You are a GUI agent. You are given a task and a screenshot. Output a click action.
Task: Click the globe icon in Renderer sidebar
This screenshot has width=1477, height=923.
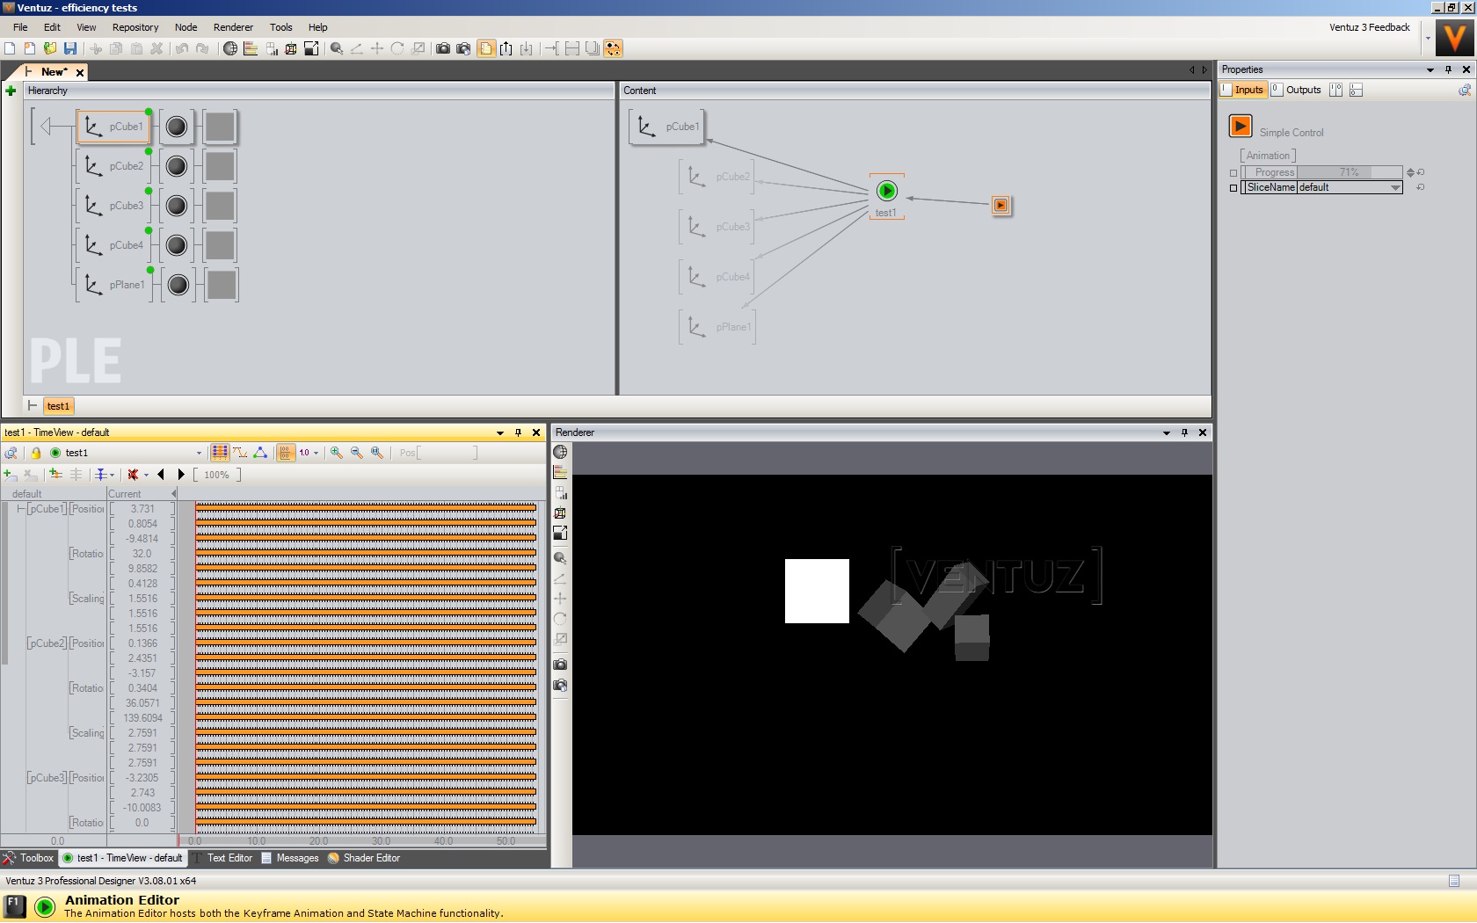(x=560, y=452)
